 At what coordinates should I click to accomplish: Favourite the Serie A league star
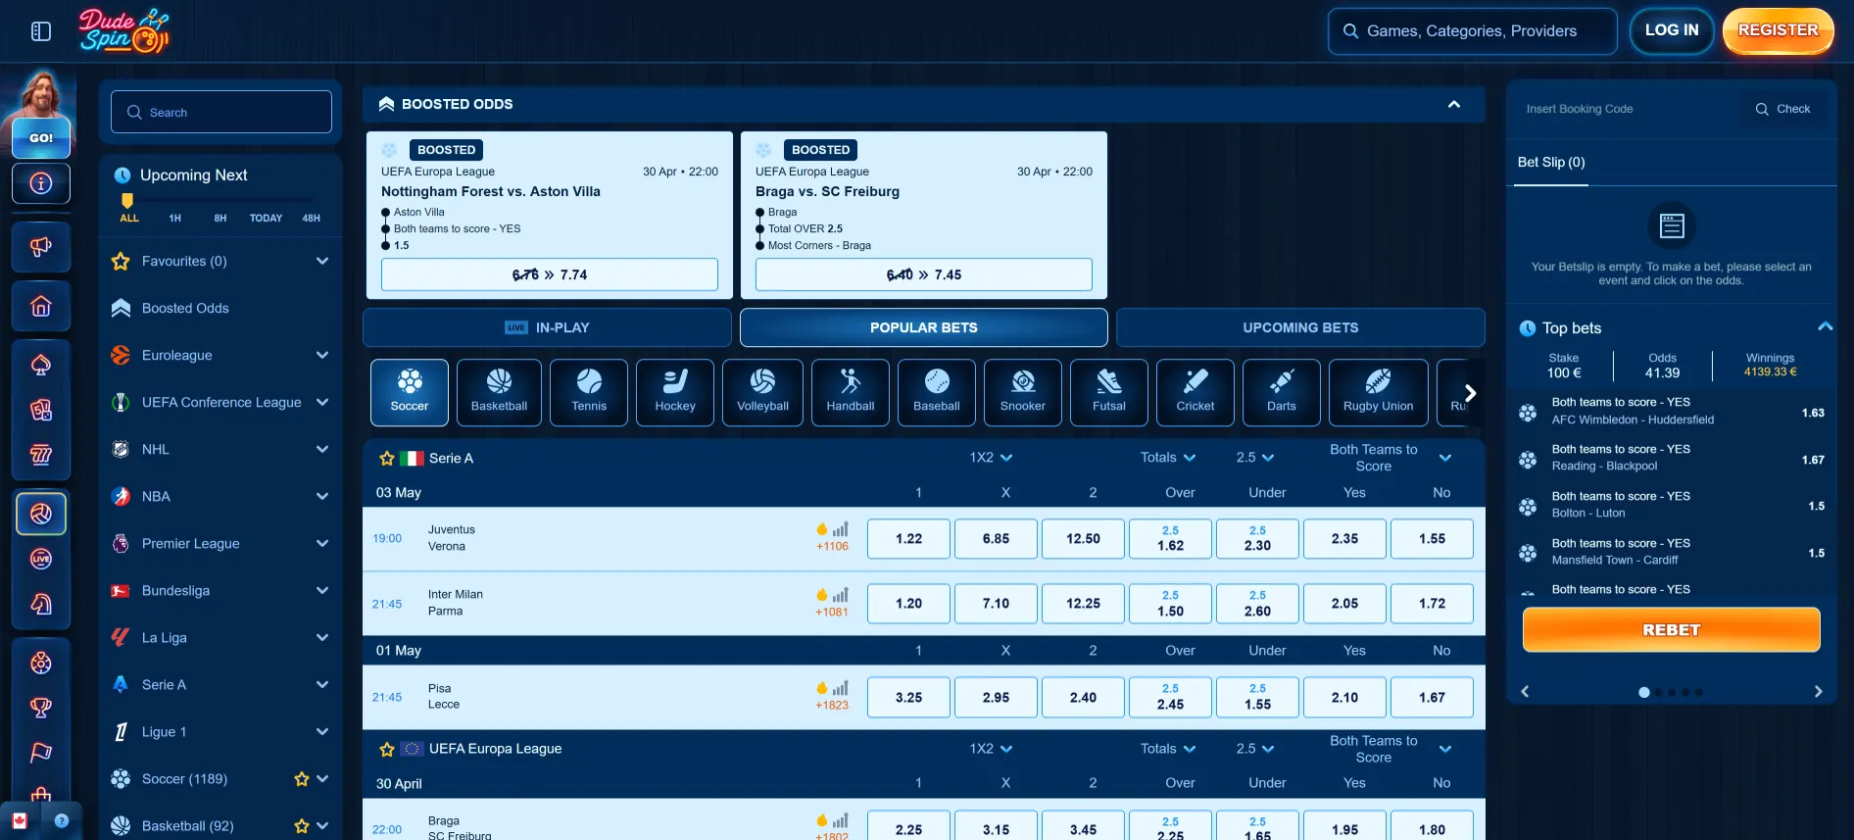(387, 458)
